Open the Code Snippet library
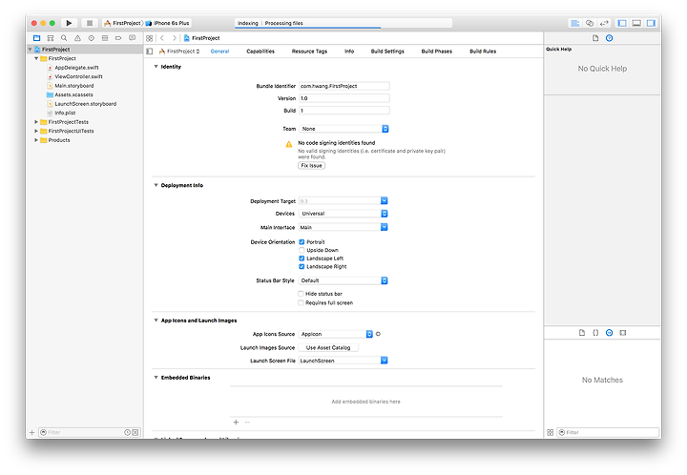 click(x=595, y=333)
